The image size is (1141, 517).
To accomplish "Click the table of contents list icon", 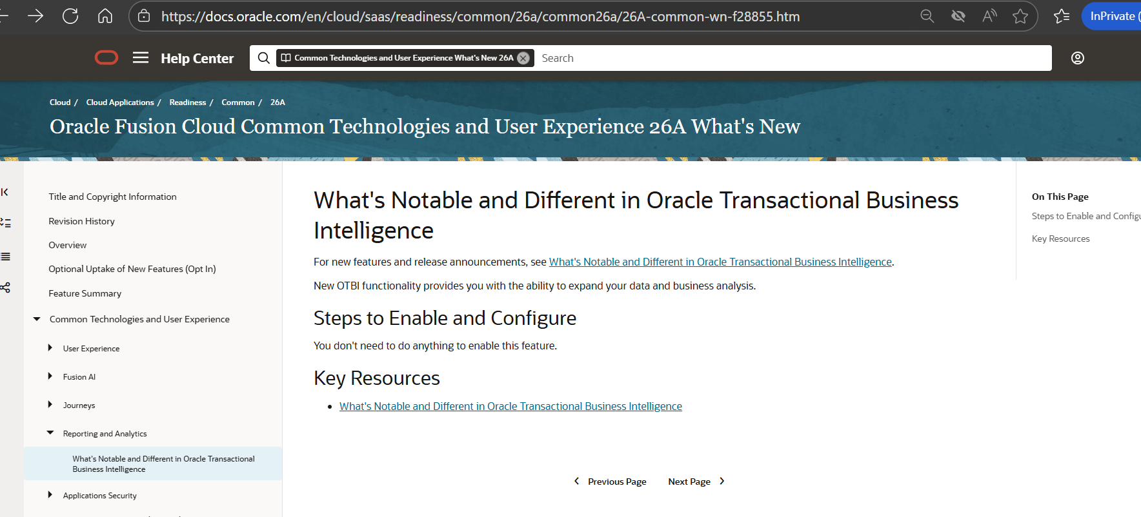I will (5, 223).
